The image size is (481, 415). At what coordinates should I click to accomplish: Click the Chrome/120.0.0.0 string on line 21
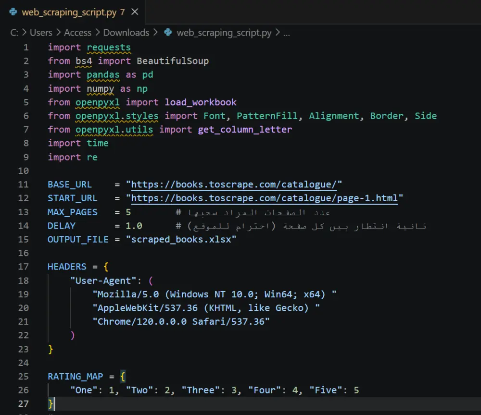(x=181, y=322)
